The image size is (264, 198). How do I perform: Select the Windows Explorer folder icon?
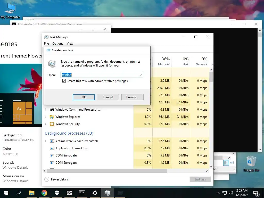52,117
